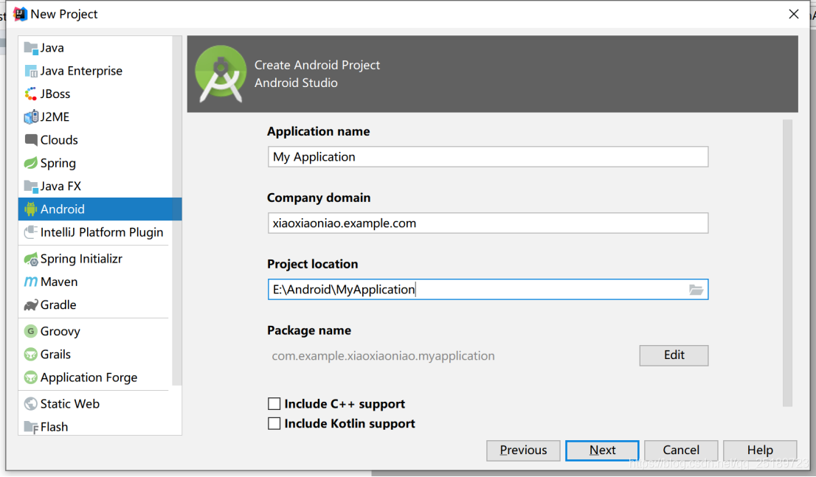816x477 pixels.
Task: Select Java FX project type
Action: click(x=100, y=187)
